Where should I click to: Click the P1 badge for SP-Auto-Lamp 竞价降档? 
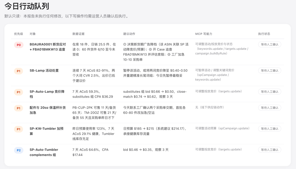tap(19, 92)
